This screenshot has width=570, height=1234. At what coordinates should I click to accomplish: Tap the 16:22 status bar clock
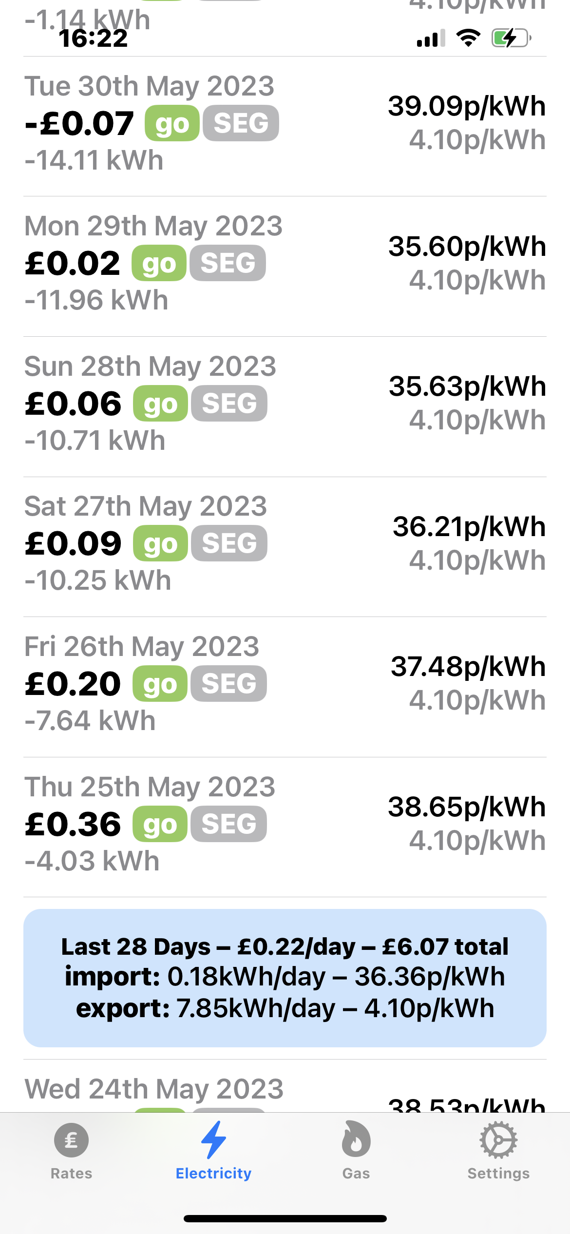pyautogui.click(x=94, y=39)
